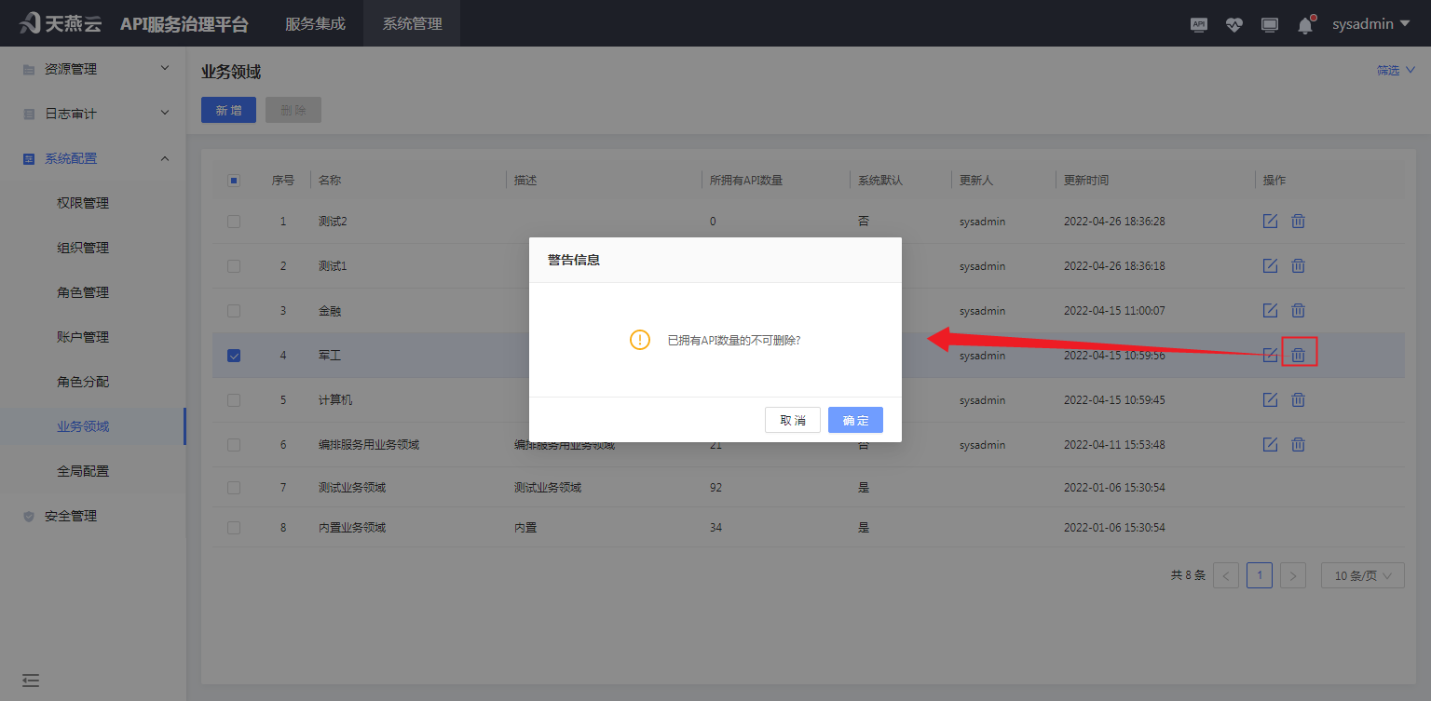This screenshot has width=1431, height=701.
Task: Delete the 测试2 row via trash icon
Action: 1298,221
